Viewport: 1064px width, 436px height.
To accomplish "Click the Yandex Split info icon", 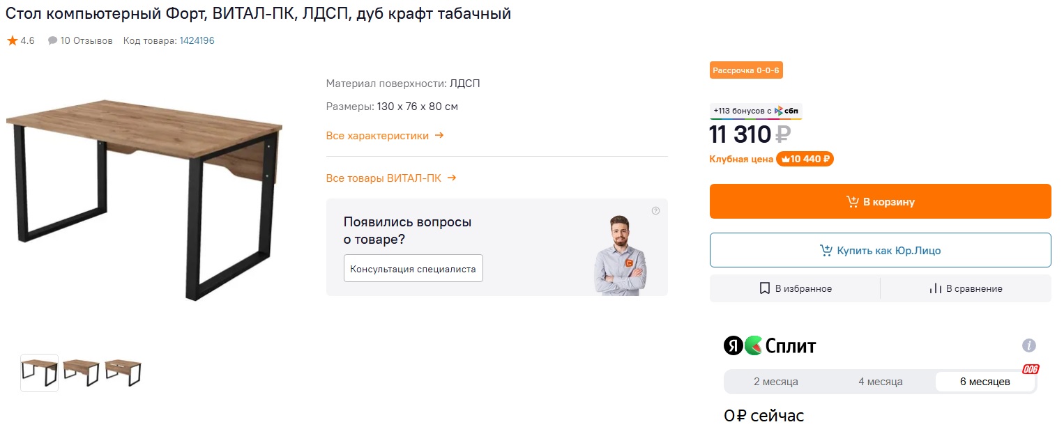I will click(1028, 345).
